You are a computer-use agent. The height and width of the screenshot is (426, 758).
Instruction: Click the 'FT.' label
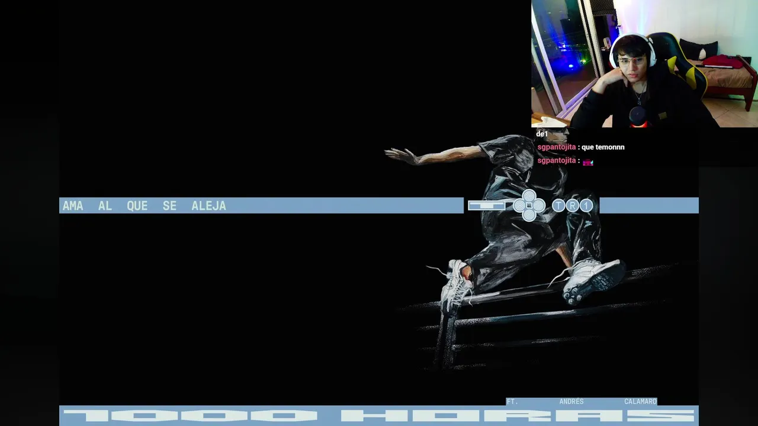(512, 401)
